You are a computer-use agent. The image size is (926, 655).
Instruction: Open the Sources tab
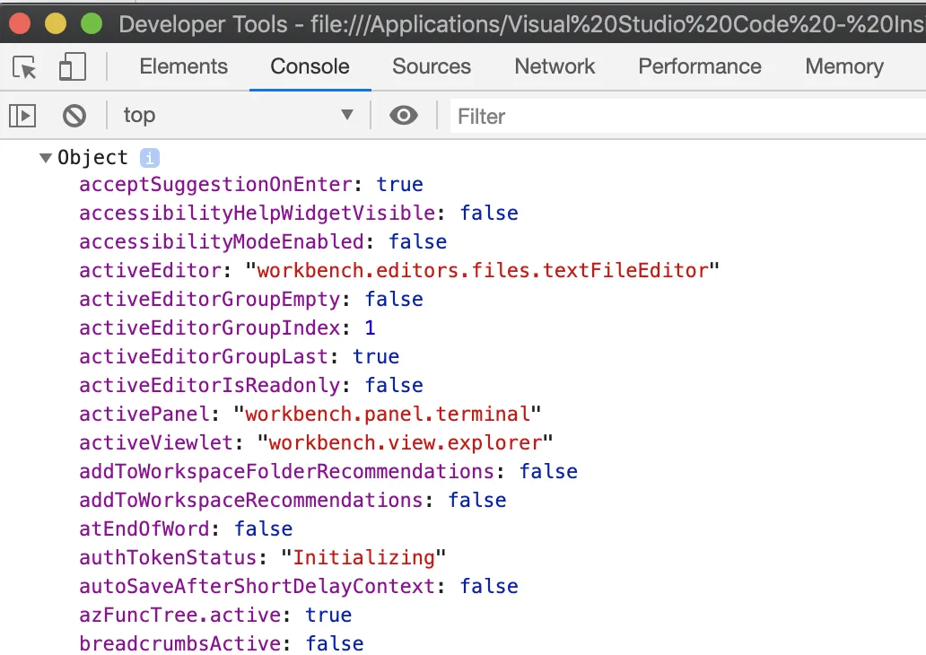pos(431,66)
